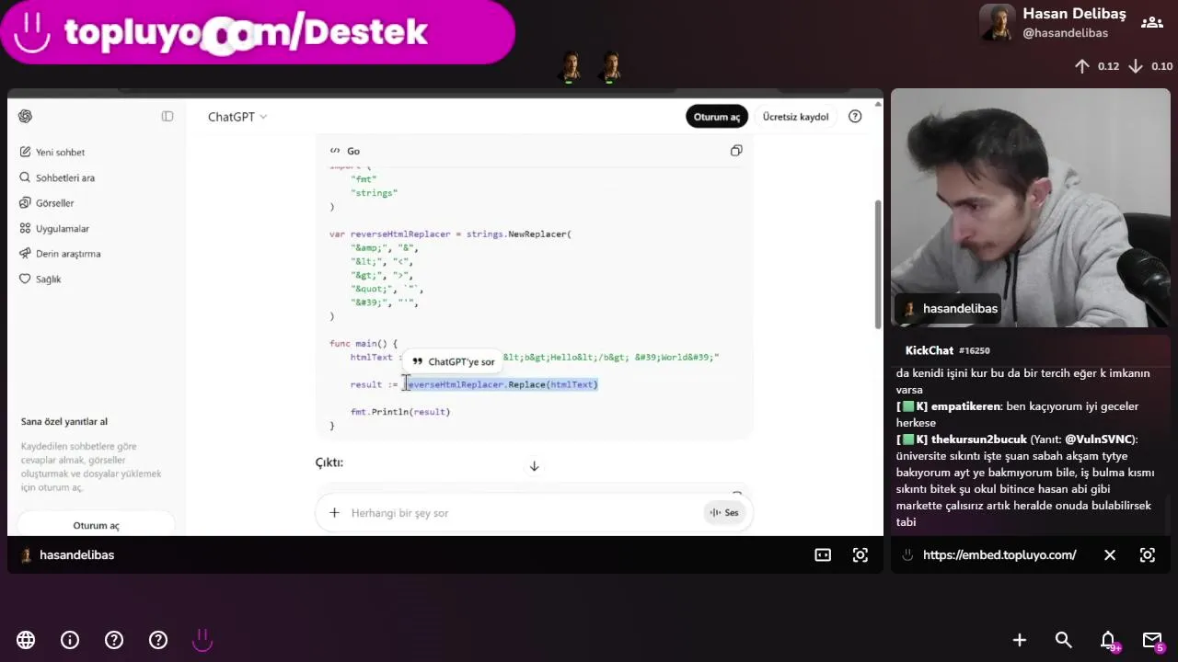Image resolution: width=1178 pixels, height=662 pixels.
Task: Click the download speed arrow indicator
Action: (1136, 66)
